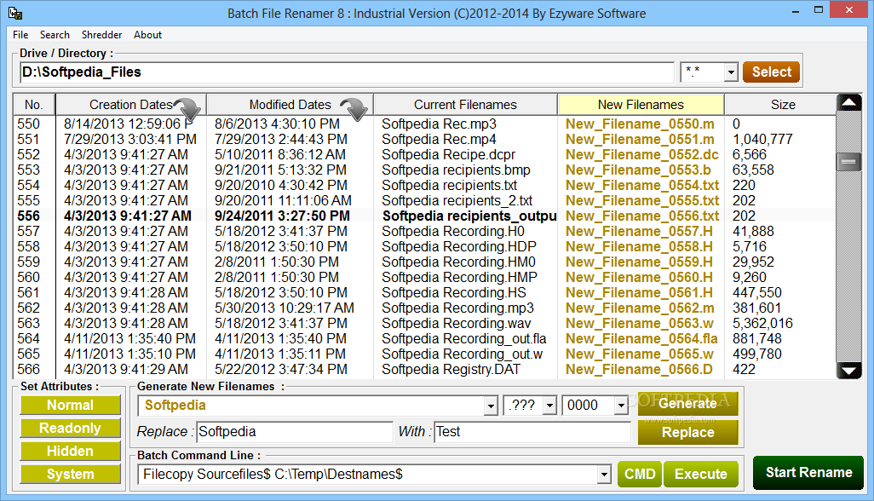Click the Modified Dates column header

290,105
